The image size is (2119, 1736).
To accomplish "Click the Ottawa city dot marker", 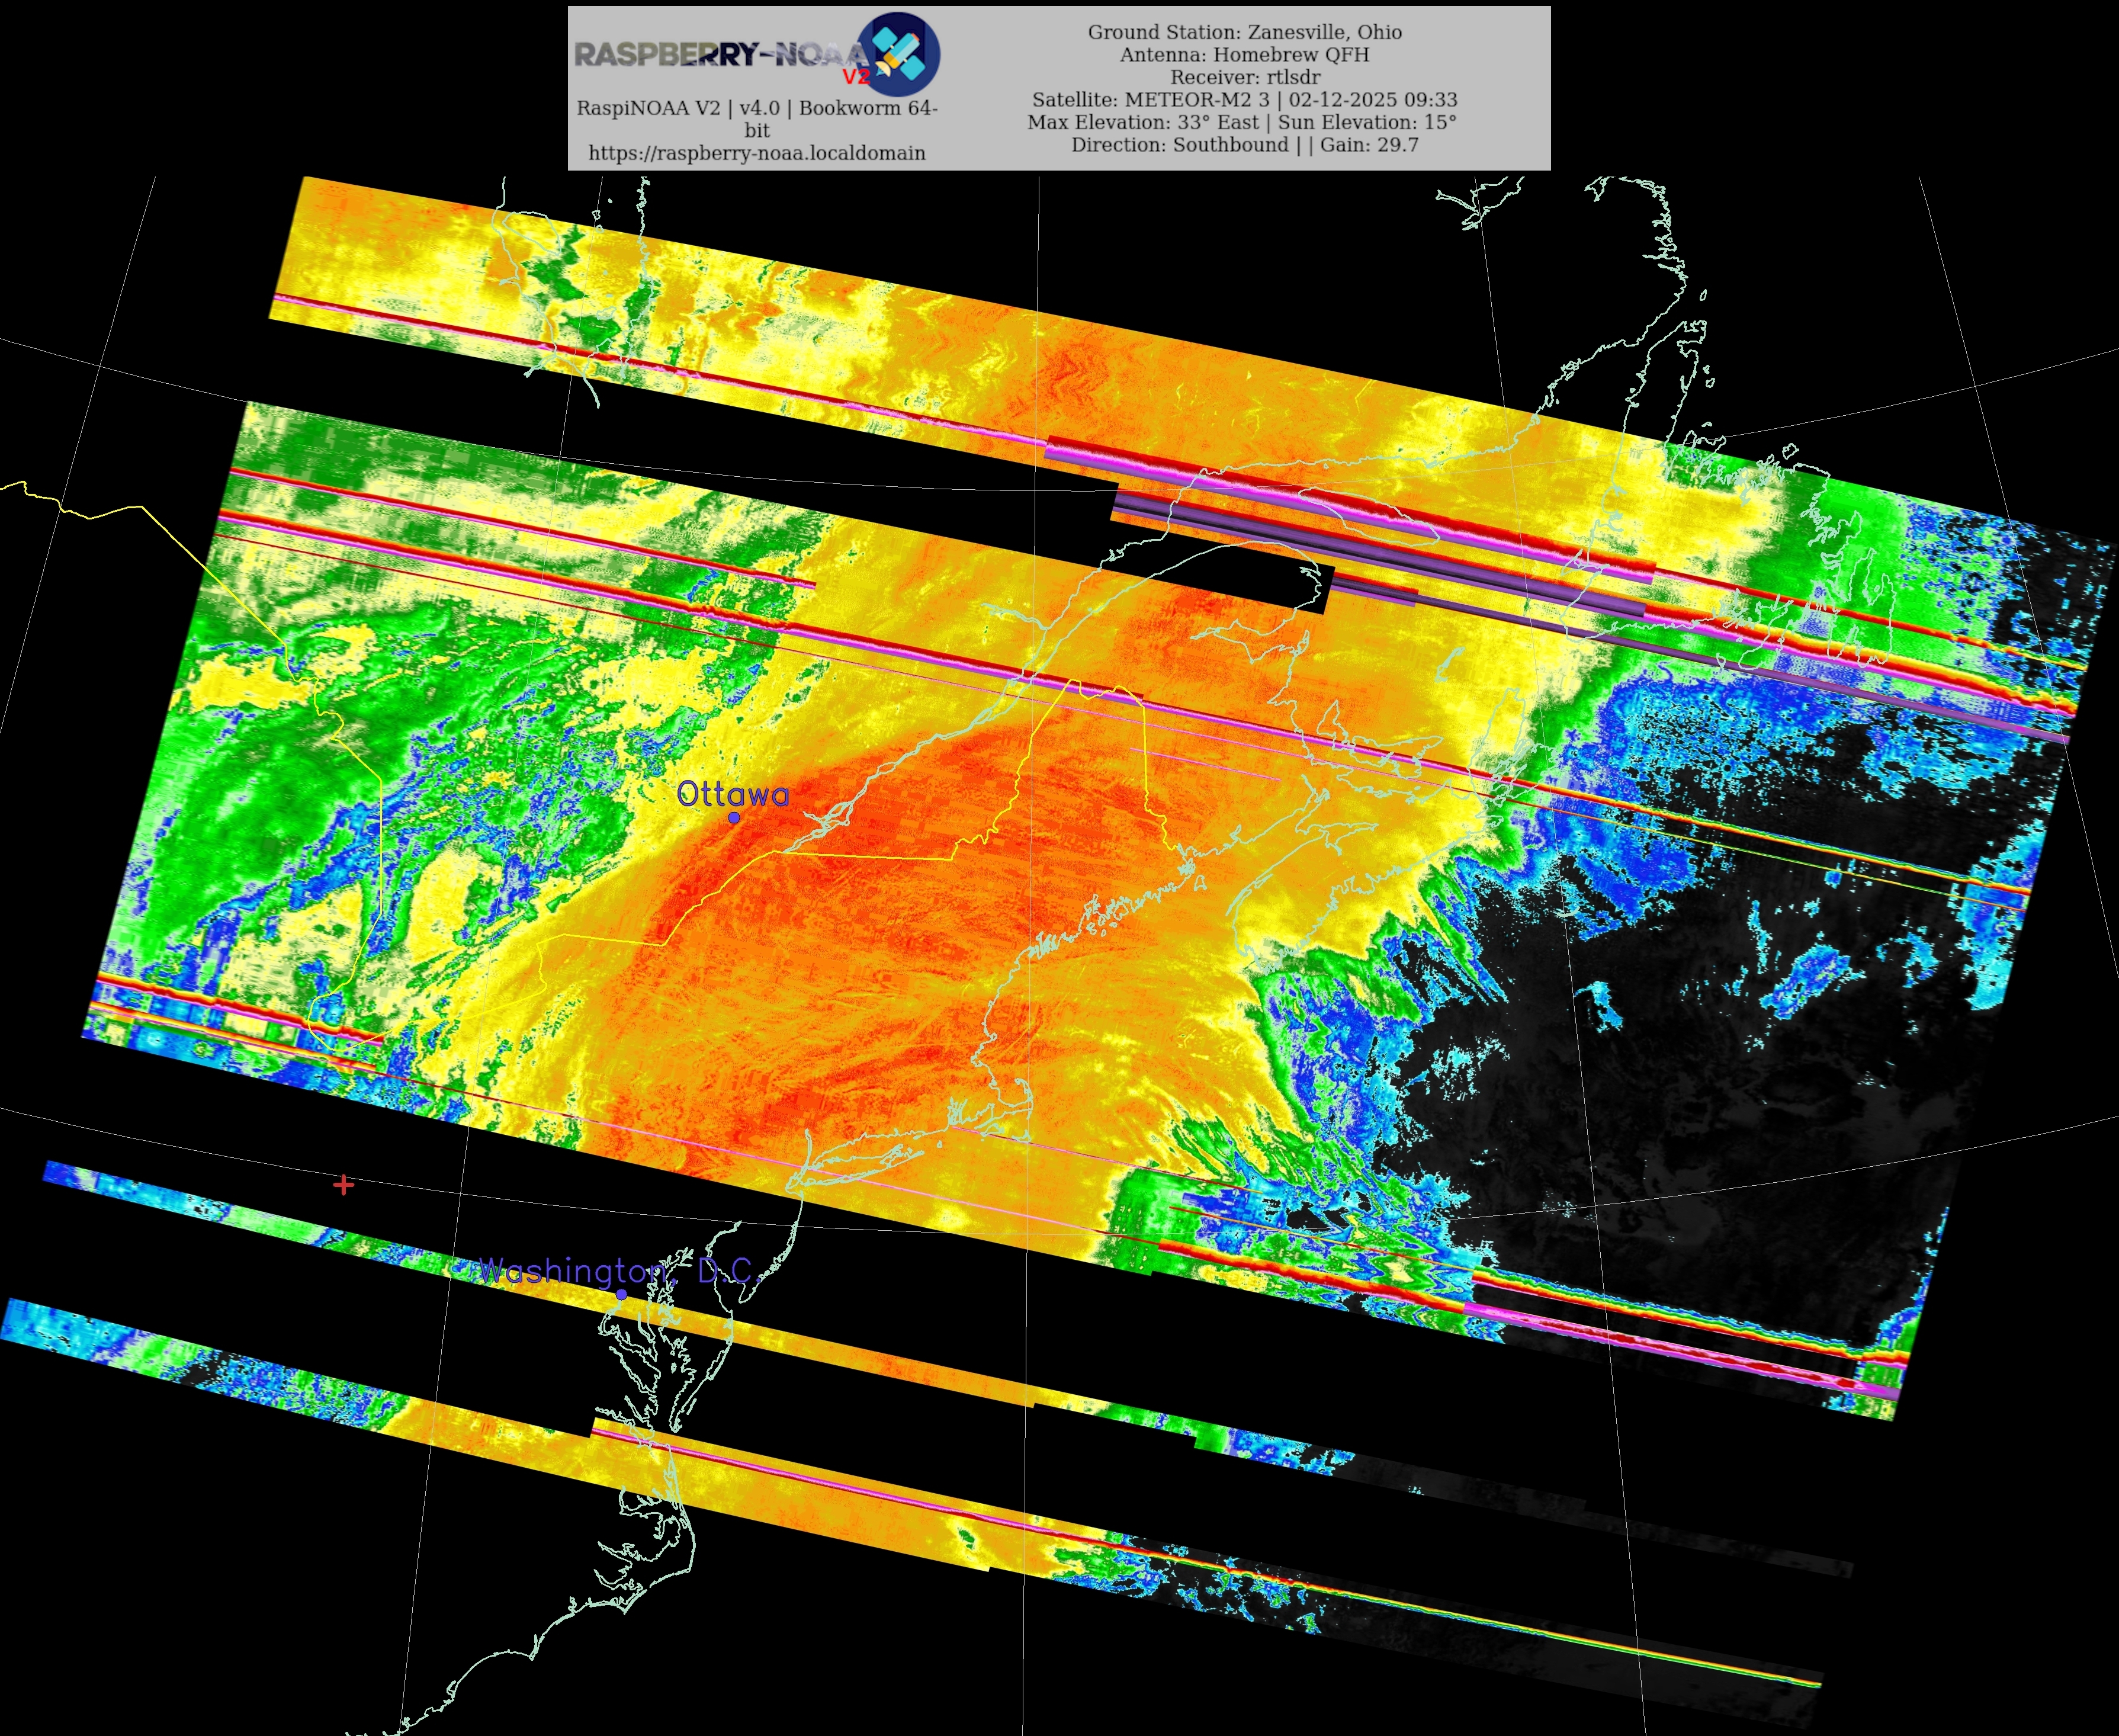I will (734, 818).
